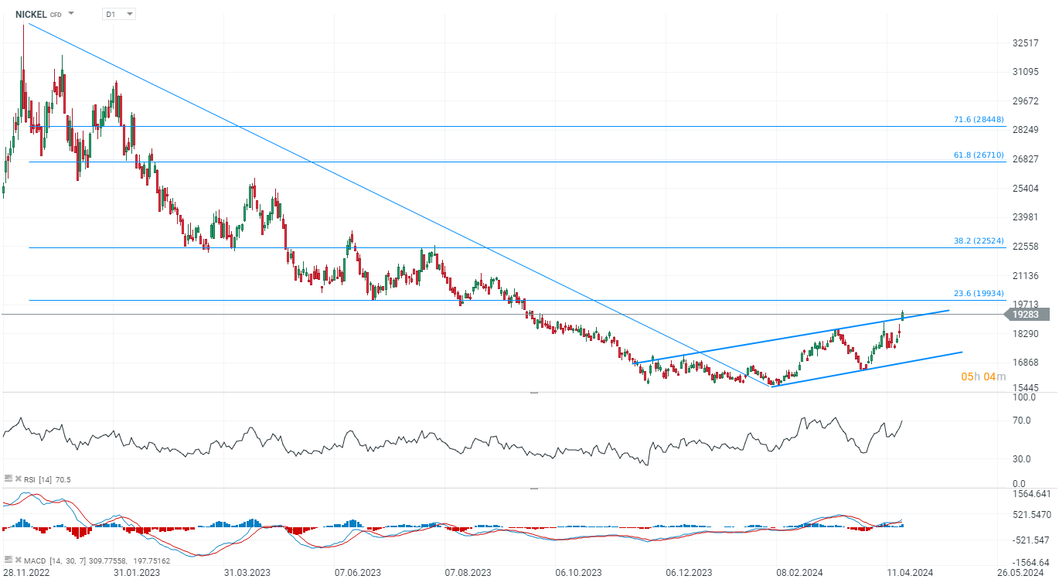Click the 05h 04m candle countdown timer
This screenshot has width=1059, height=586.
point(983,376)
